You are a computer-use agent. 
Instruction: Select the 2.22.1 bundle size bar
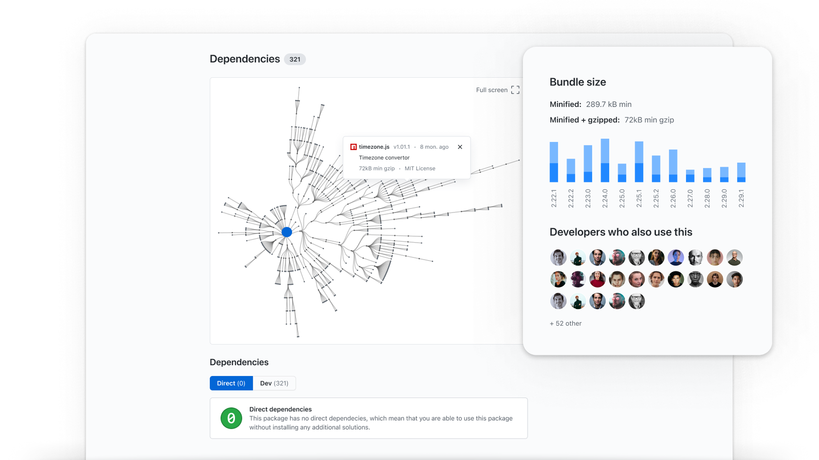554,162
